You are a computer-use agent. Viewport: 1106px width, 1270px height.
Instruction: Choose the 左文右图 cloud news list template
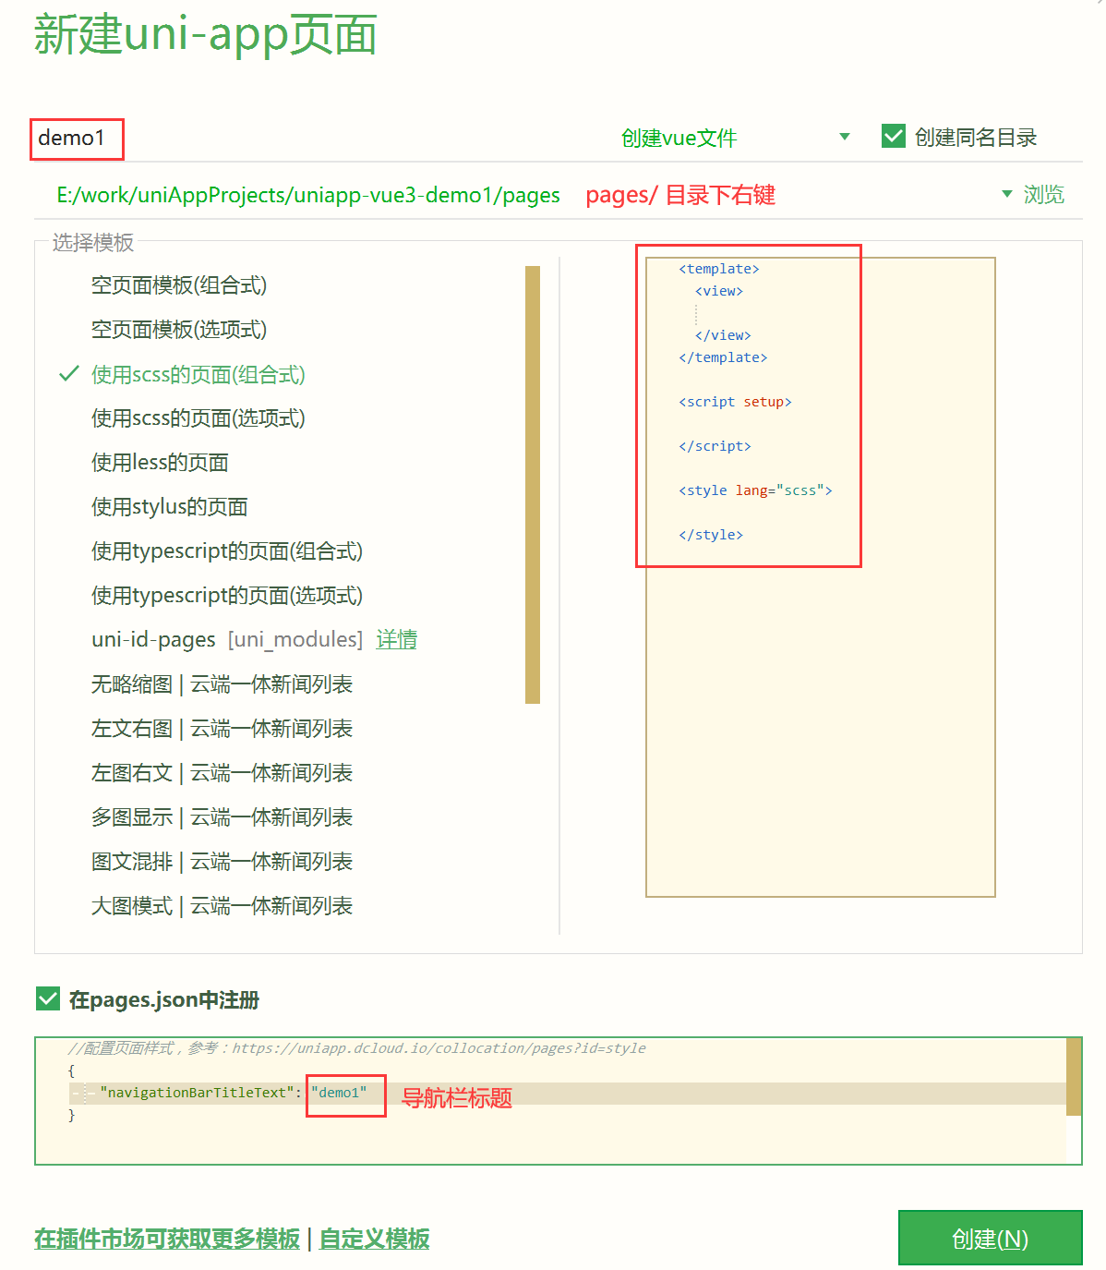click(222, 729)
